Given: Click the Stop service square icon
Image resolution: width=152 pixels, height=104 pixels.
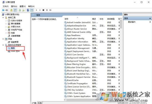Looking at the screenshot, I should coord(43,10).
